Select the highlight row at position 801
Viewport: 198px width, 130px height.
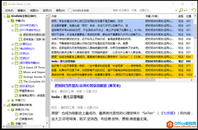click(122, 43)
